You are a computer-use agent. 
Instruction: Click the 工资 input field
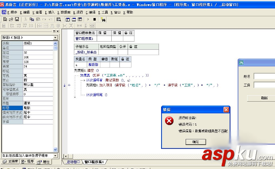[265, 85]
